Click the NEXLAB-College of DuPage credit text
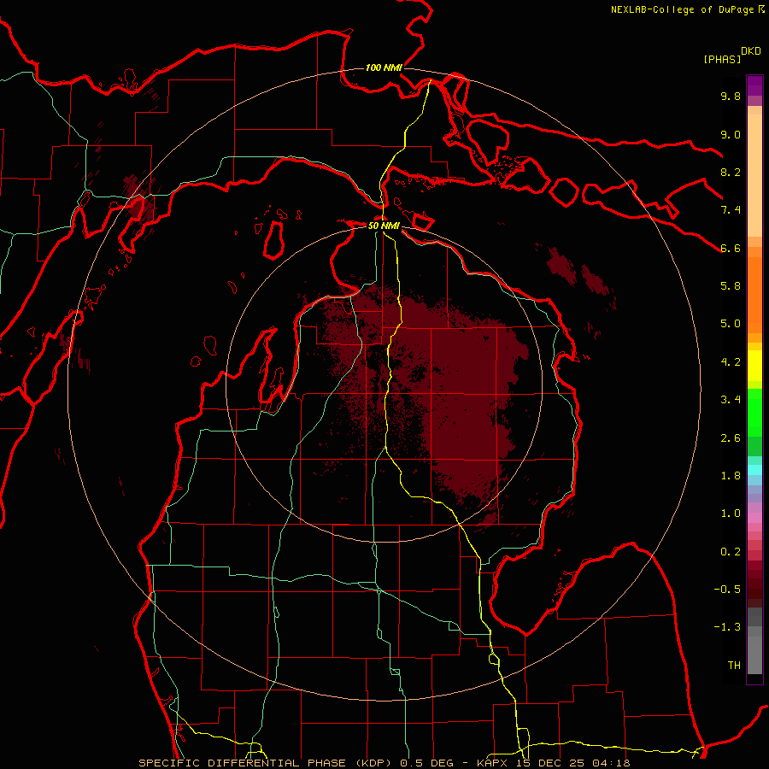The image size is (769, 769). coord(682,9)
